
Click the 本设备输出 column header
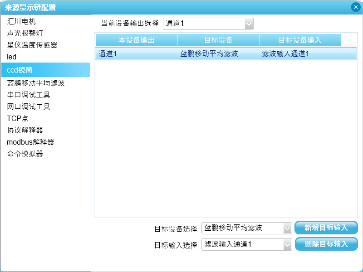(x=137, y=40)
